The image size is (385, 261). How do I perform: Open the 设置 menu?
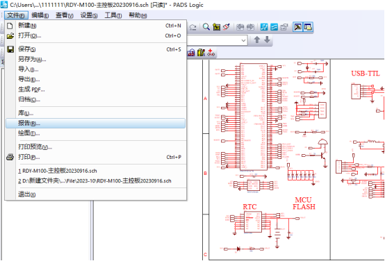point(89,15)
